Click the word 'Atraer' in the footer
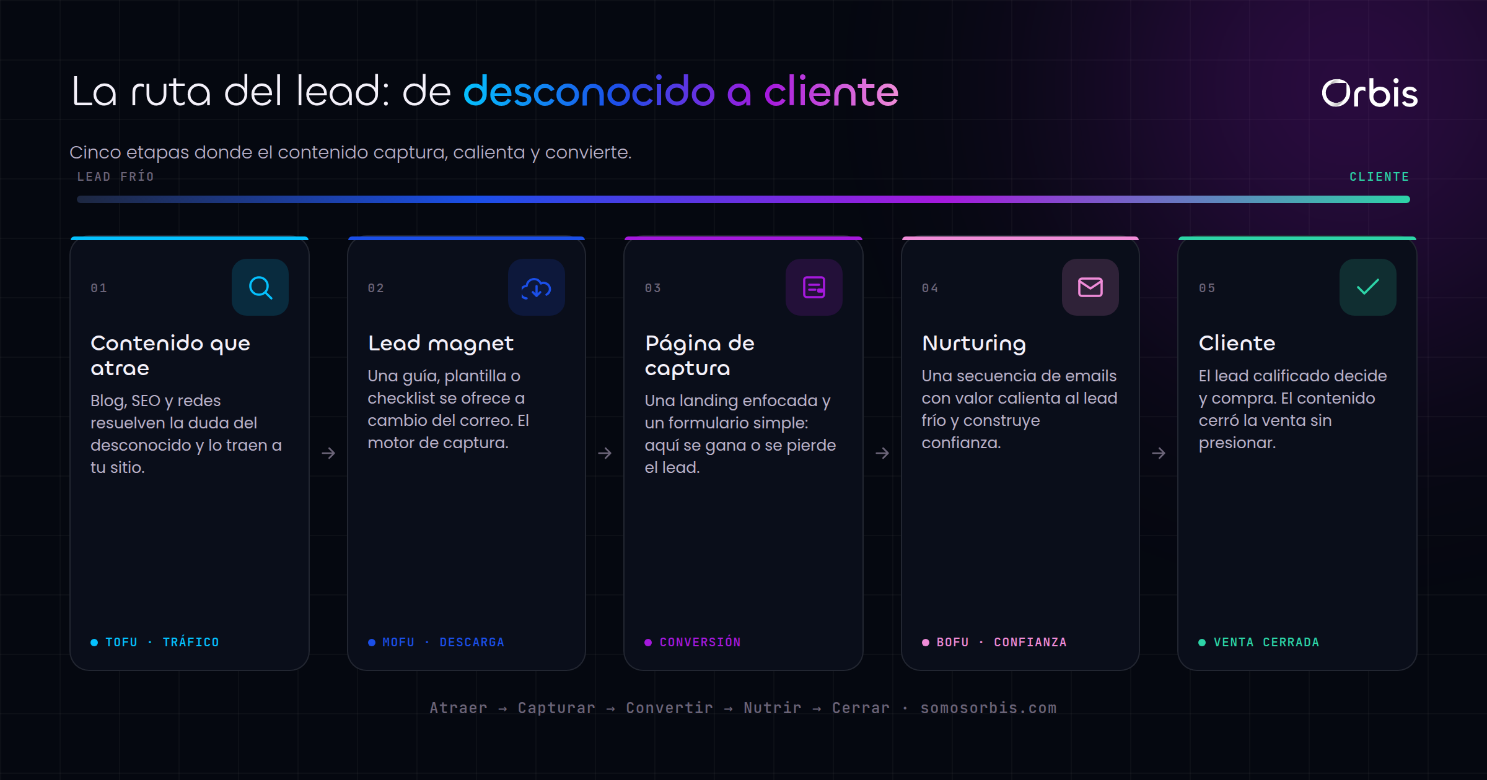Image resolution: width=1487 pixels, height=780 pixels. pos(458,708)
